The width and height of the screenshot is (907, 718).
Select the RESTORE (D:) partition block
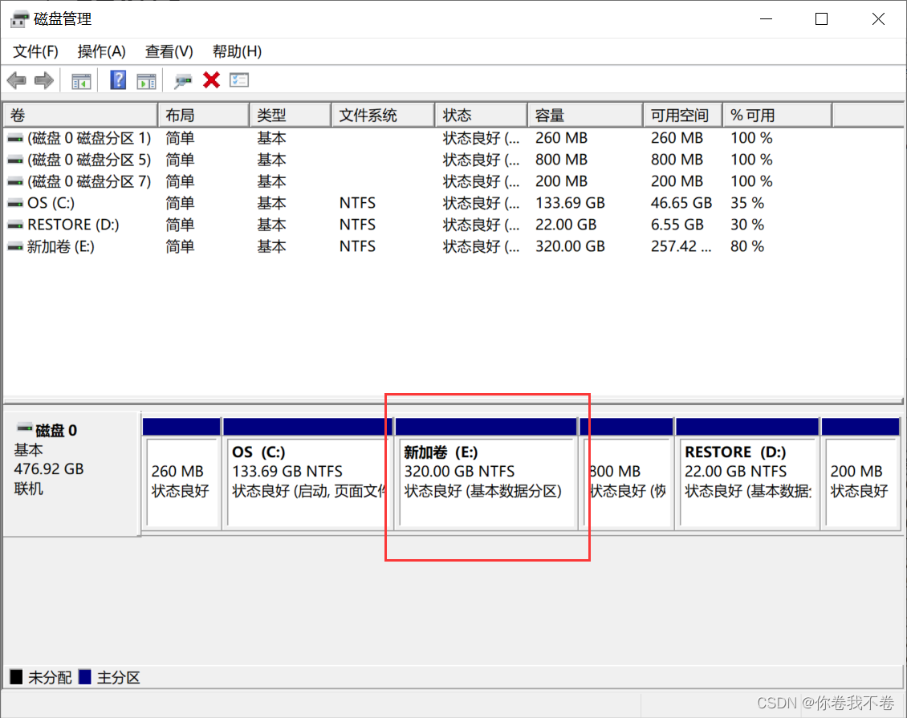pos(747,474)
